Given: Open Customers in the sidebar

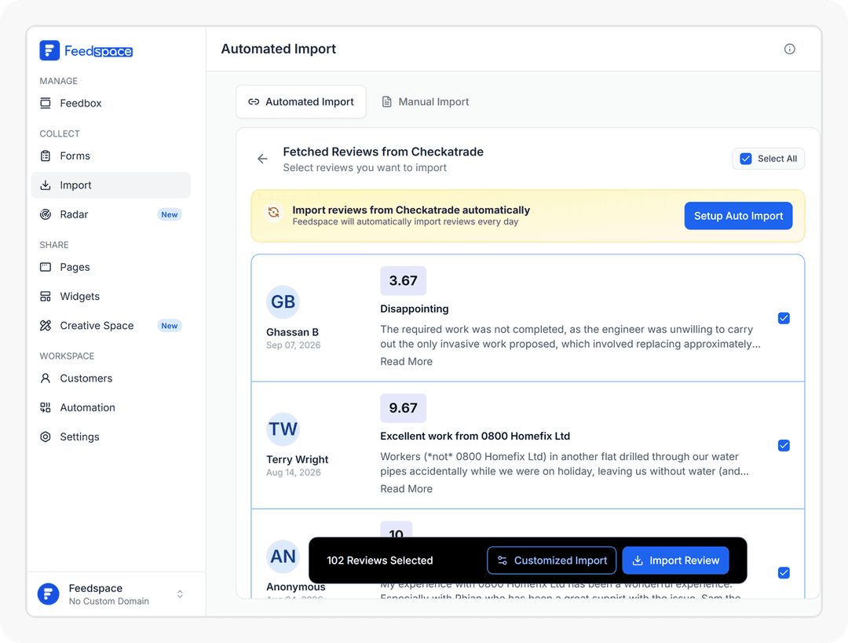Looking at the screenshot, I should 111,378.
